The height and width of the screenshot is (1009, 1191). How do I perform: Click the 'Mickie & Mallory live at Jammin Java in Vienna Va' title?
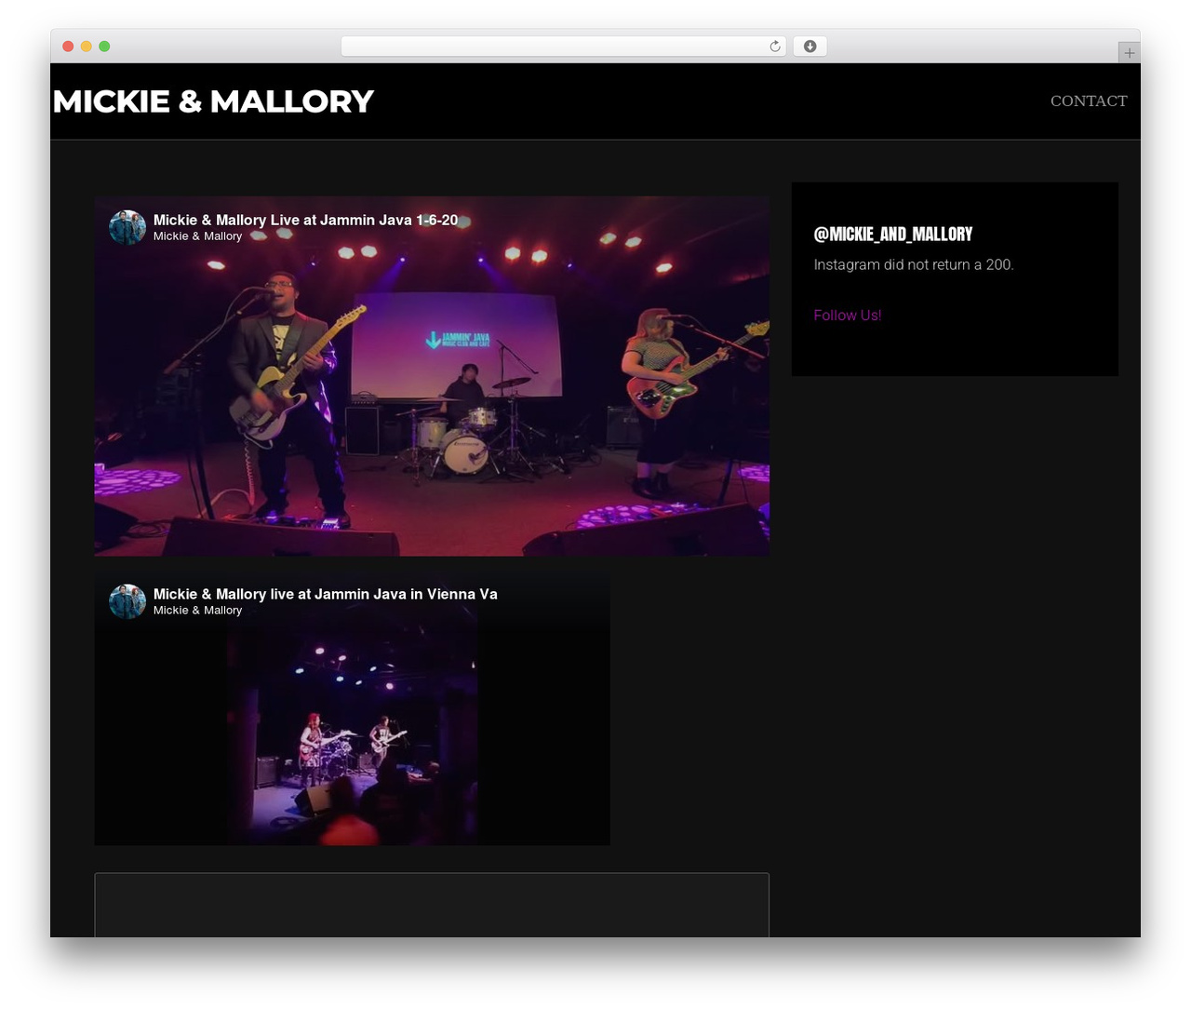point(326,594)
